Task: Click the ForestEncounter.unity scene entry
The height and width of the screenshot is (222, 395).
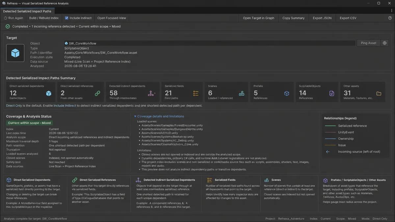Action: (172, 125)
